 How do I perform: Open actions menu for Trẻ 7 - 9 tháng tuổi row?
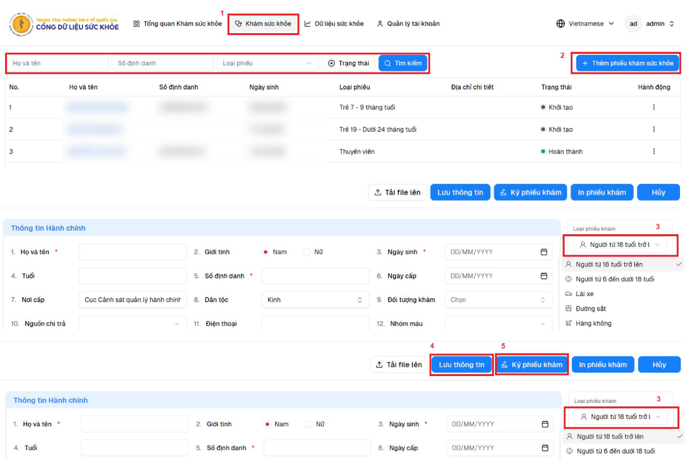coord(654,107)
